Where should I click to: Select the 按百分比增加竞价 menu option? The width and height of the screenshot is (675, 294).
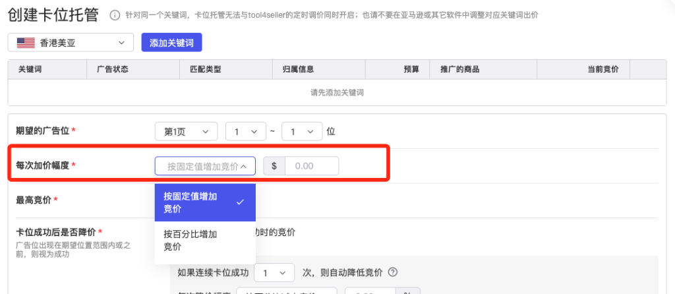(206, 240)
